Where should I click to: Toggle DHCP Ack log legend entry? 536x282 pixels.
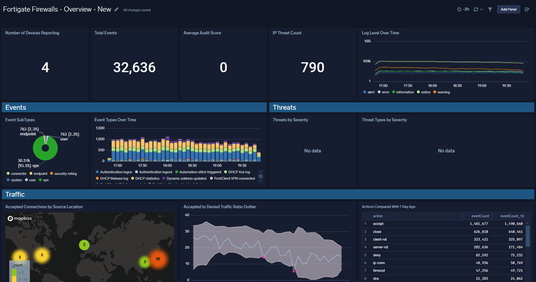(x=237, y=172)
